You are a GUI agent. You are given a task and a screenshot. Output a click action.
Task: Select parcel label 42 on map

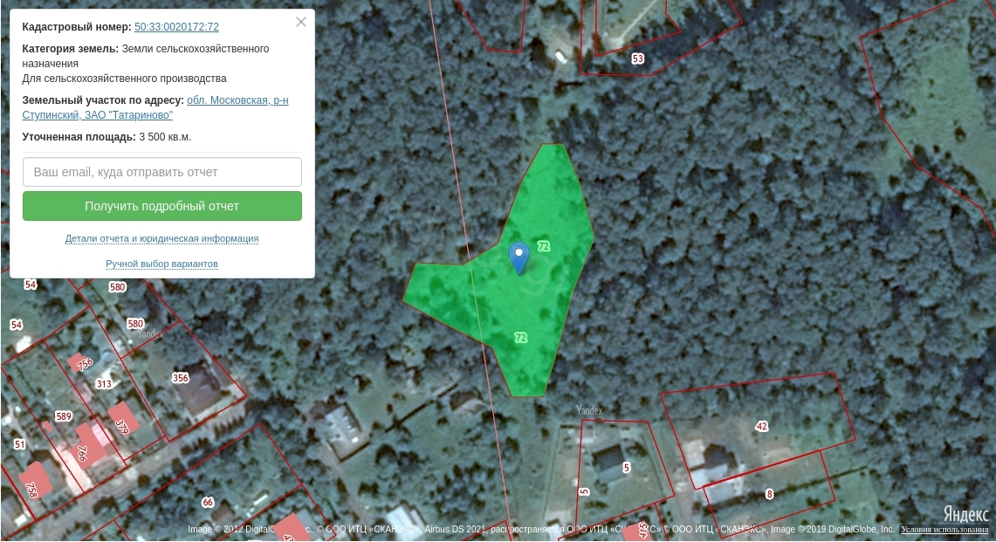[761, 427]
